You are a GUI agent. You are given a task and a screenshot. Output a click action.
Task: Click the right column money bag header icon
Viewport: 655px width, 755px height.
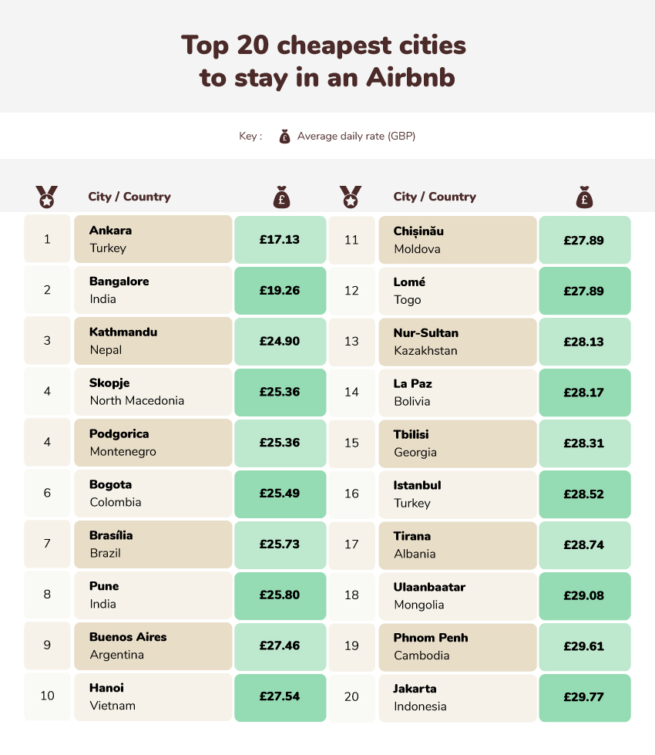(x=585, y=197)
